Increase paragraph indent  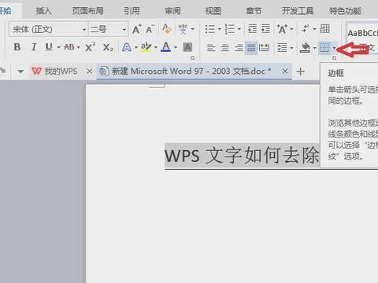[265, 29]
